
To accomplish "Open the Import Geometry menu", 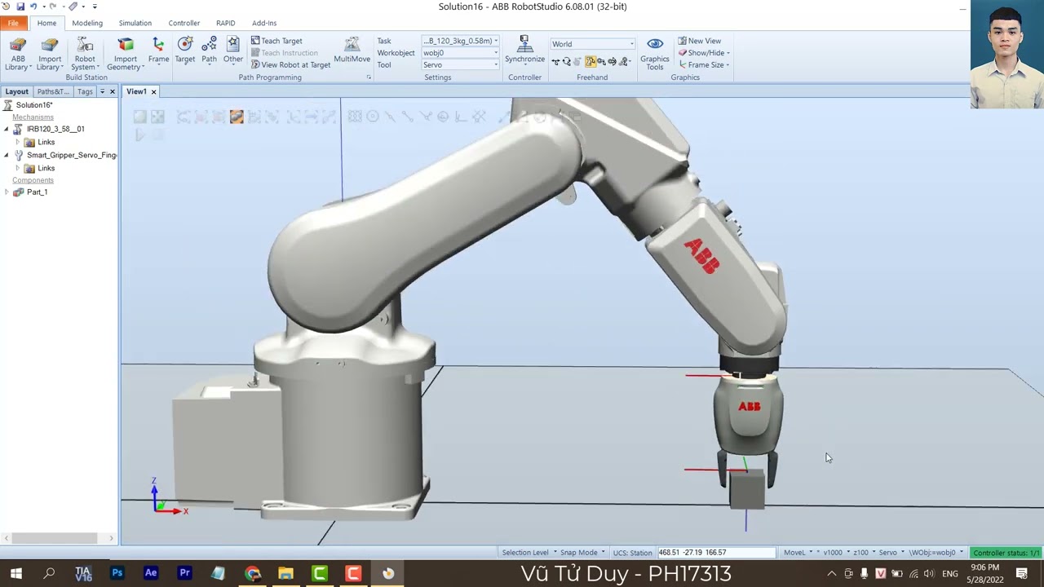I will pyautogui.click(x=126, y=55).
